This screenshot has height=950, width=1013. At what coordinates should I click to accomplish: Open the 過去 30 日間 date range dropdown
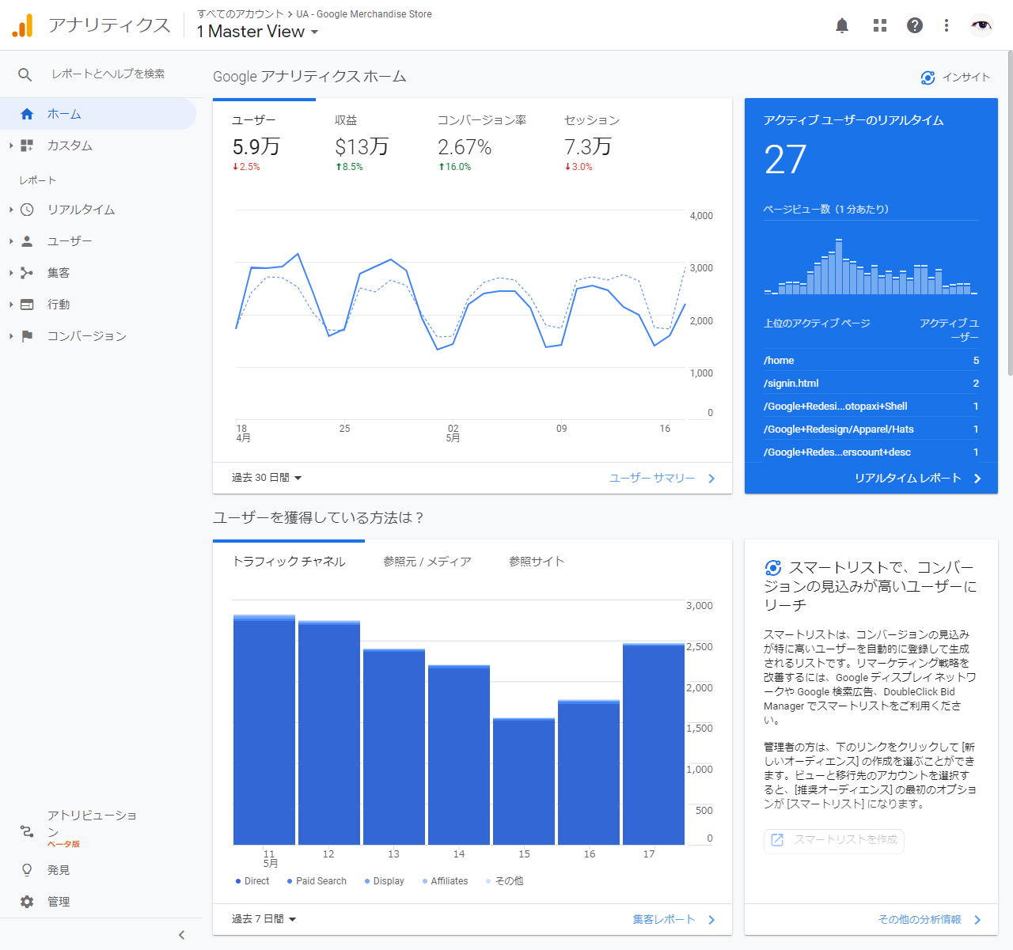tap(267, 478)
